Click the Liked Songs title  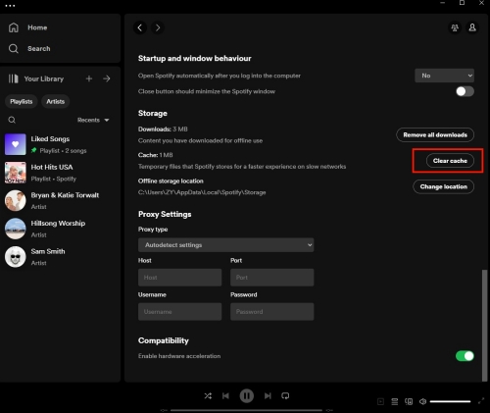tap(50, 139)
